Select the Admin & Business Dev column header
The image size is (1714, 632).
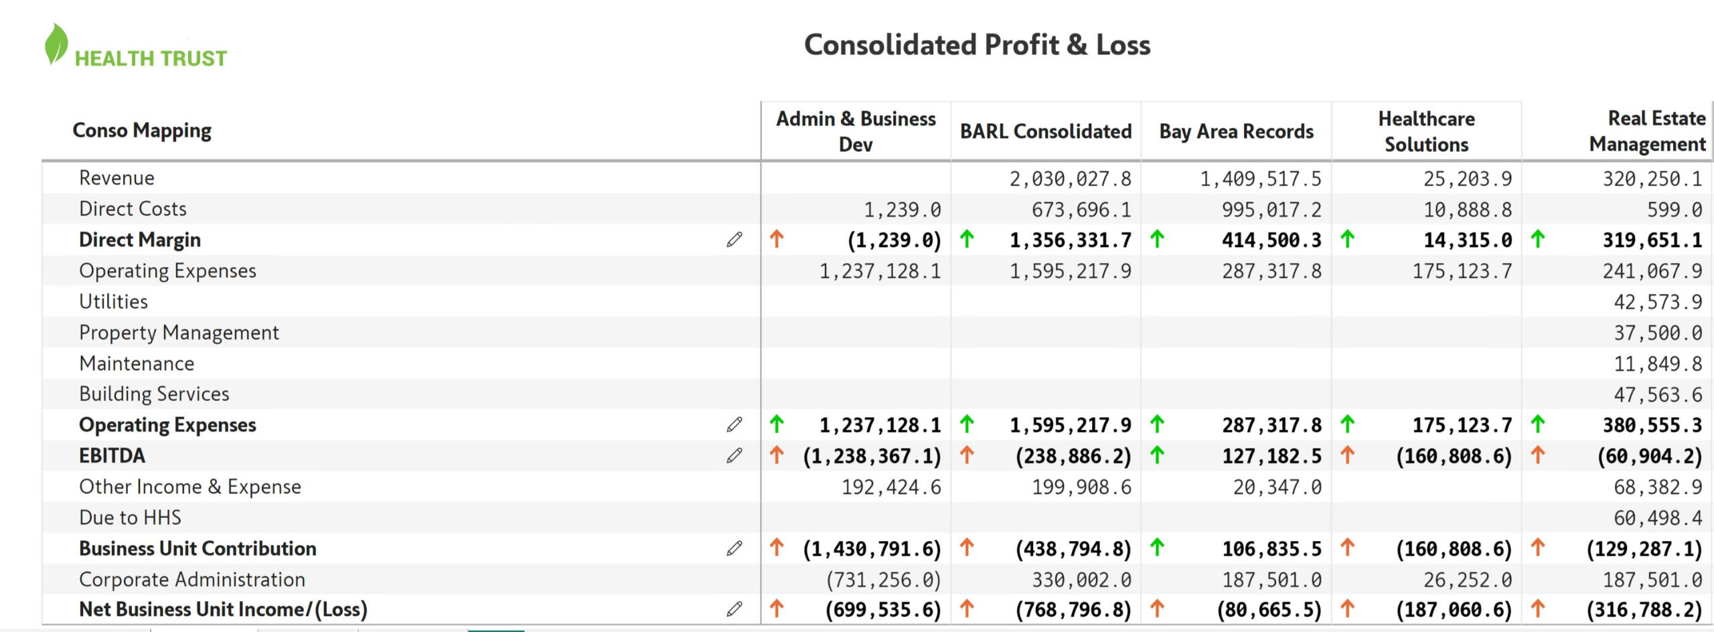tap(856, 131)
